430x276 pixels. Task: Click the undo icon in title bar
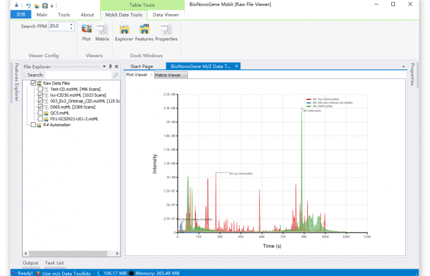tap(28, 6)
